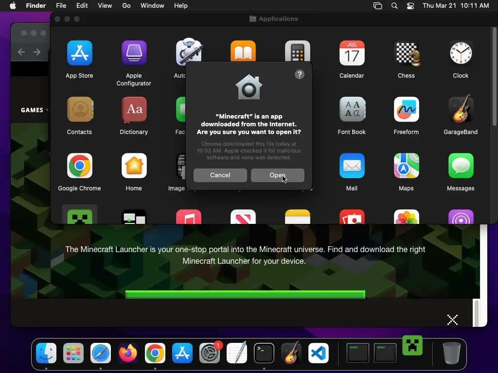Screen dimensions: 498x373
Task: Select the Notes app icon
Action: [x=297, y=217]
